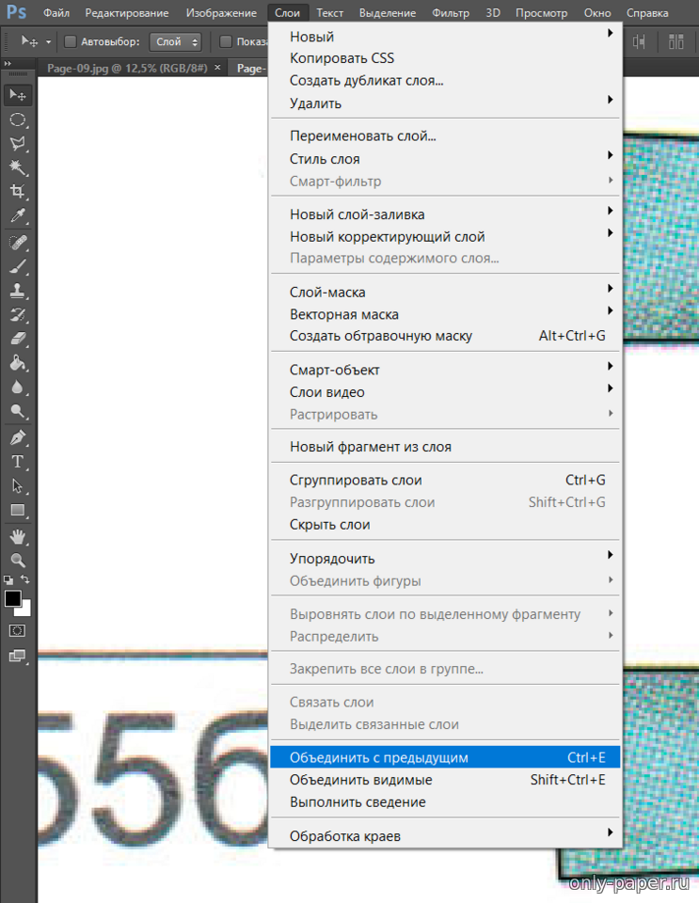Select the Clone Stamp tool

pyautogui.click(x=18, y=291)
